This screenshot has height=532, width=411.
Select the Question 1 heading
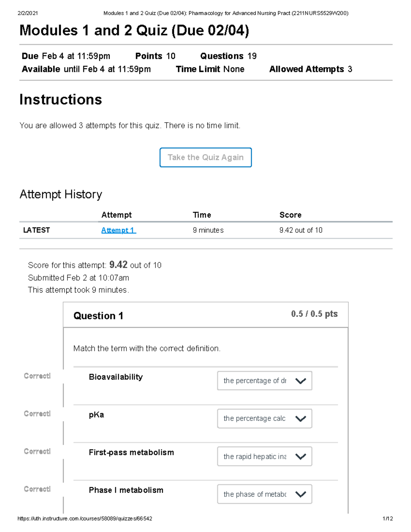pyautogui.click(x=99, y=316)
